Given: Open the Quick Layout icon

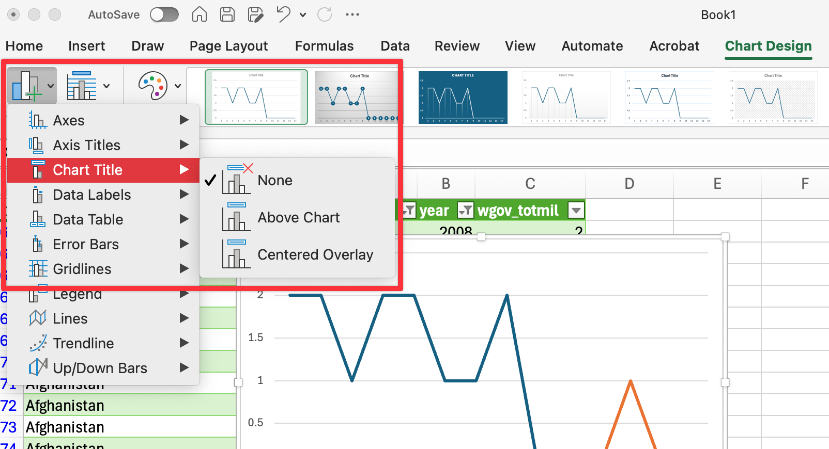Looking at the screenshot, I should tap(81, 86).
